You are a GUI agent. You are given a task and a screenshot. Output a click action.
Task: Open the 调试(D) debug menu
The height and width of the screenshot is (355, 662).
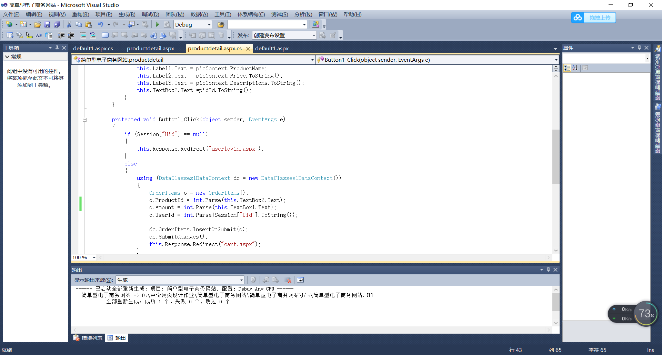click(x=150, y=14)
